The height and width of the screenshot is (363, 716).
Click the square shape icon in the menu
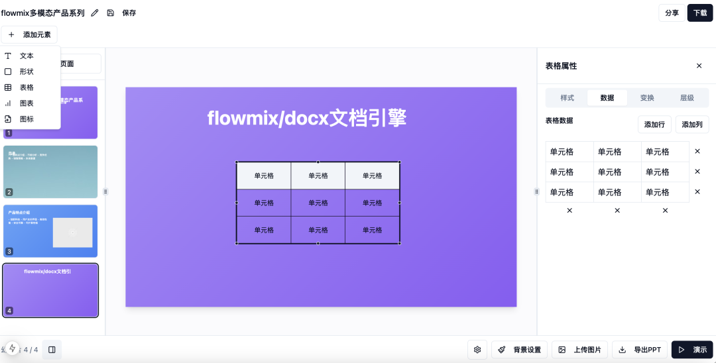coord(8,72)
